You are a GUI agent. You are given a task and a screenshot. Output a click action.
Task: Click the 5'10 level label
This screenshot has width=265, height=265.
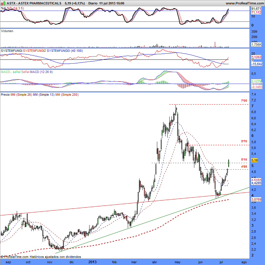click(244, 160)
